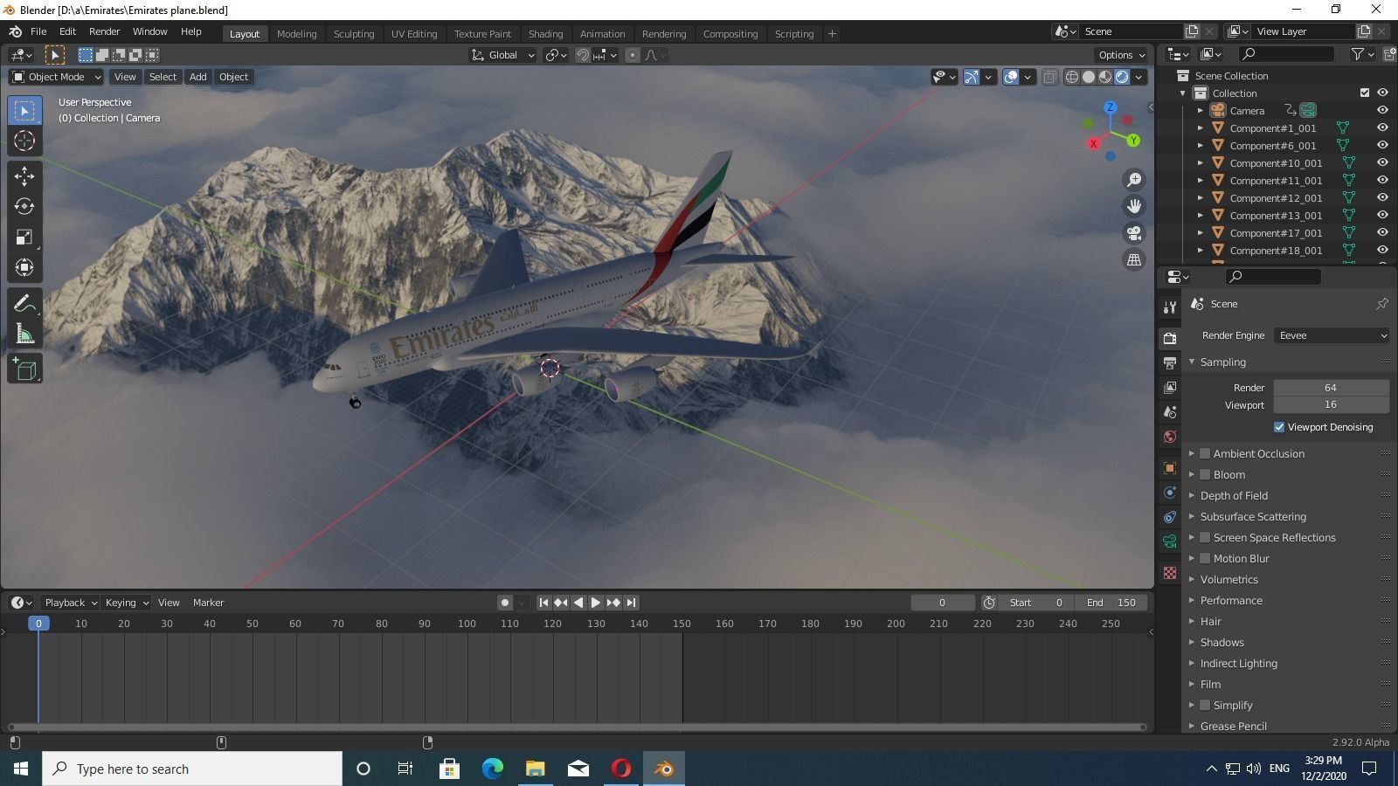The image size is (1398, 786).
Task: Select the Scale tool
Action: tap(24, 238)
